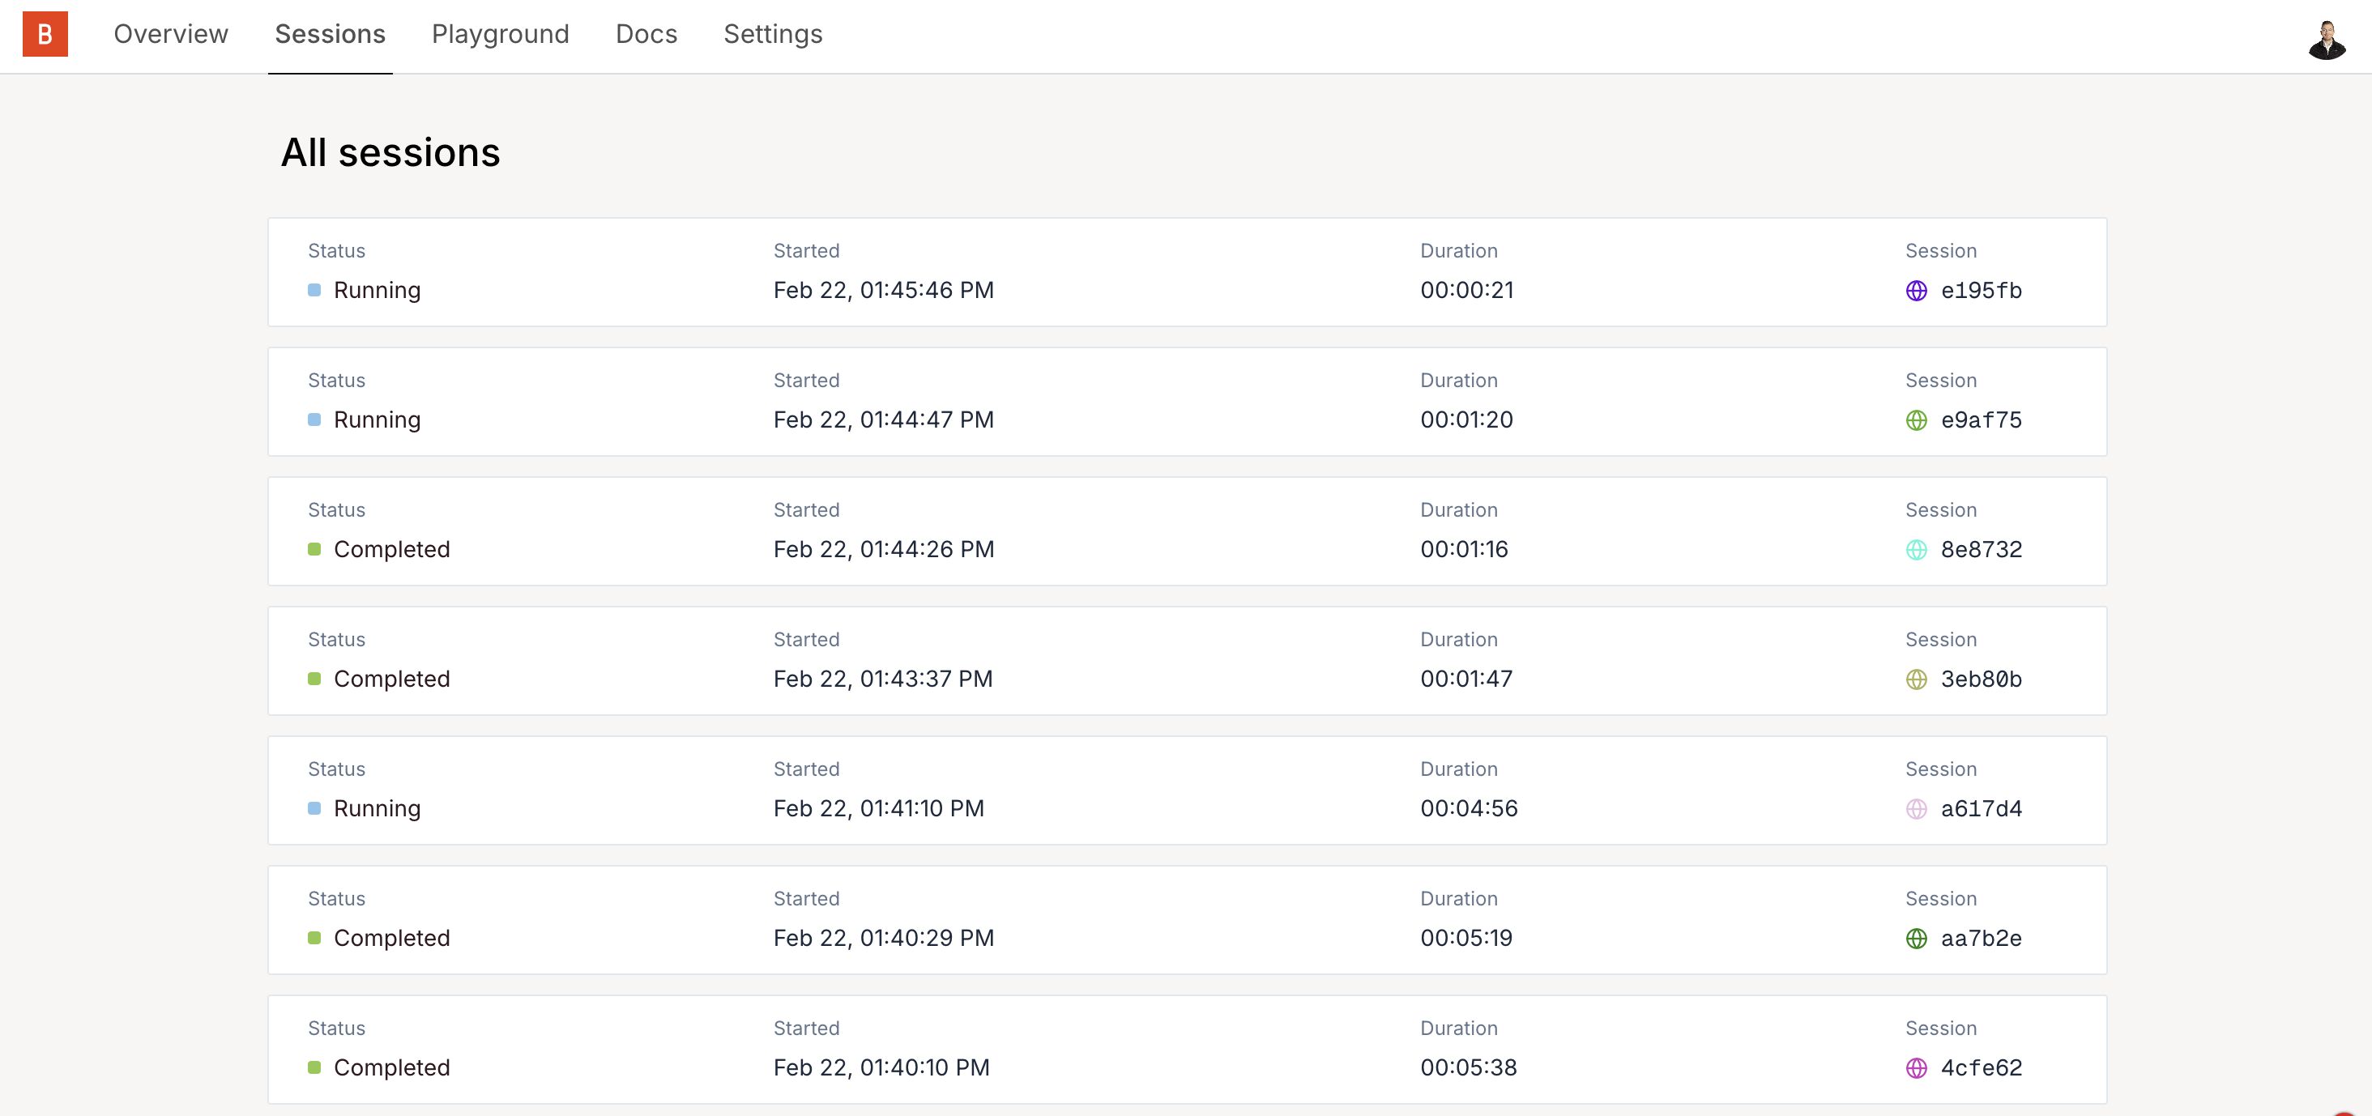This screenshot has width=2372, height=1116.
Task: Click the orange B logo icon
Action: pos(45,34)
